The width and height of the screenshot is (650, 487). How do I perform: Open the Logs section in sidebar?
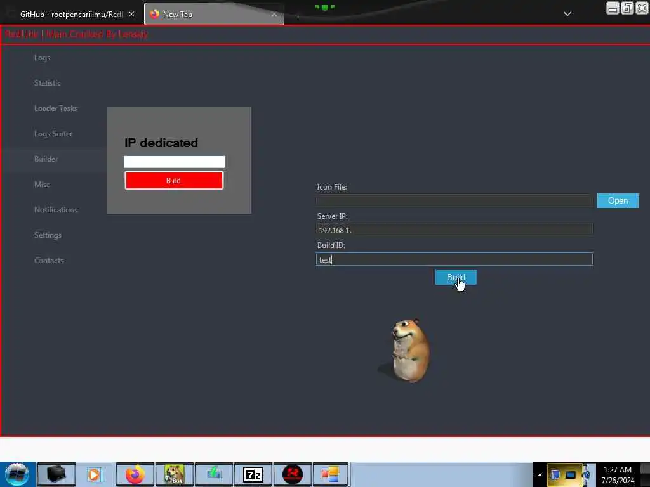coord(42,58)
